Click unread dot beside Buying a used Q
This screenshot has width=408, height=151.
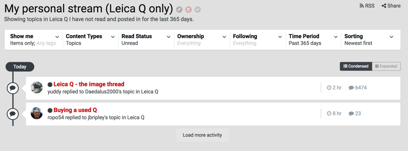click(50, 110)
